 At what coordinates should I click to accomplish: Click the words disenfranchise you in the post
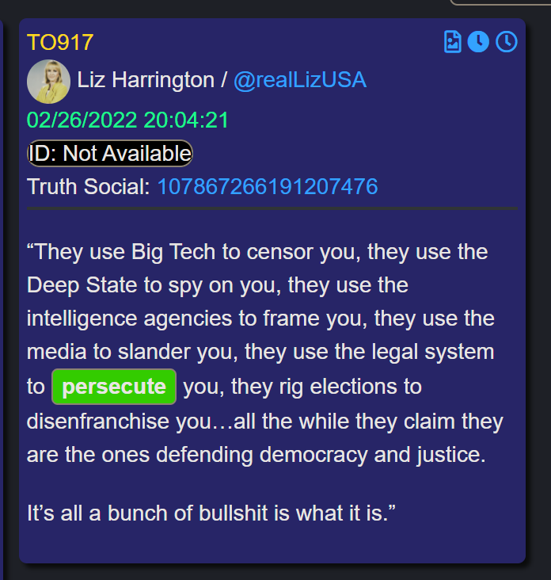124,422
